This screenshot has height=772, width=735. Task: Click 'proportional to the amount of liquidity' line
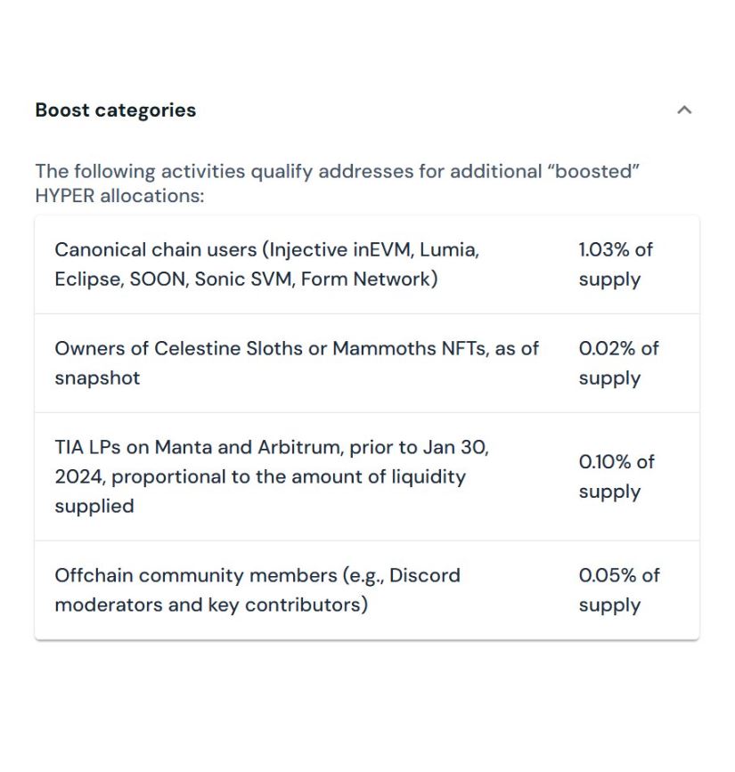(x=289, y=477)
